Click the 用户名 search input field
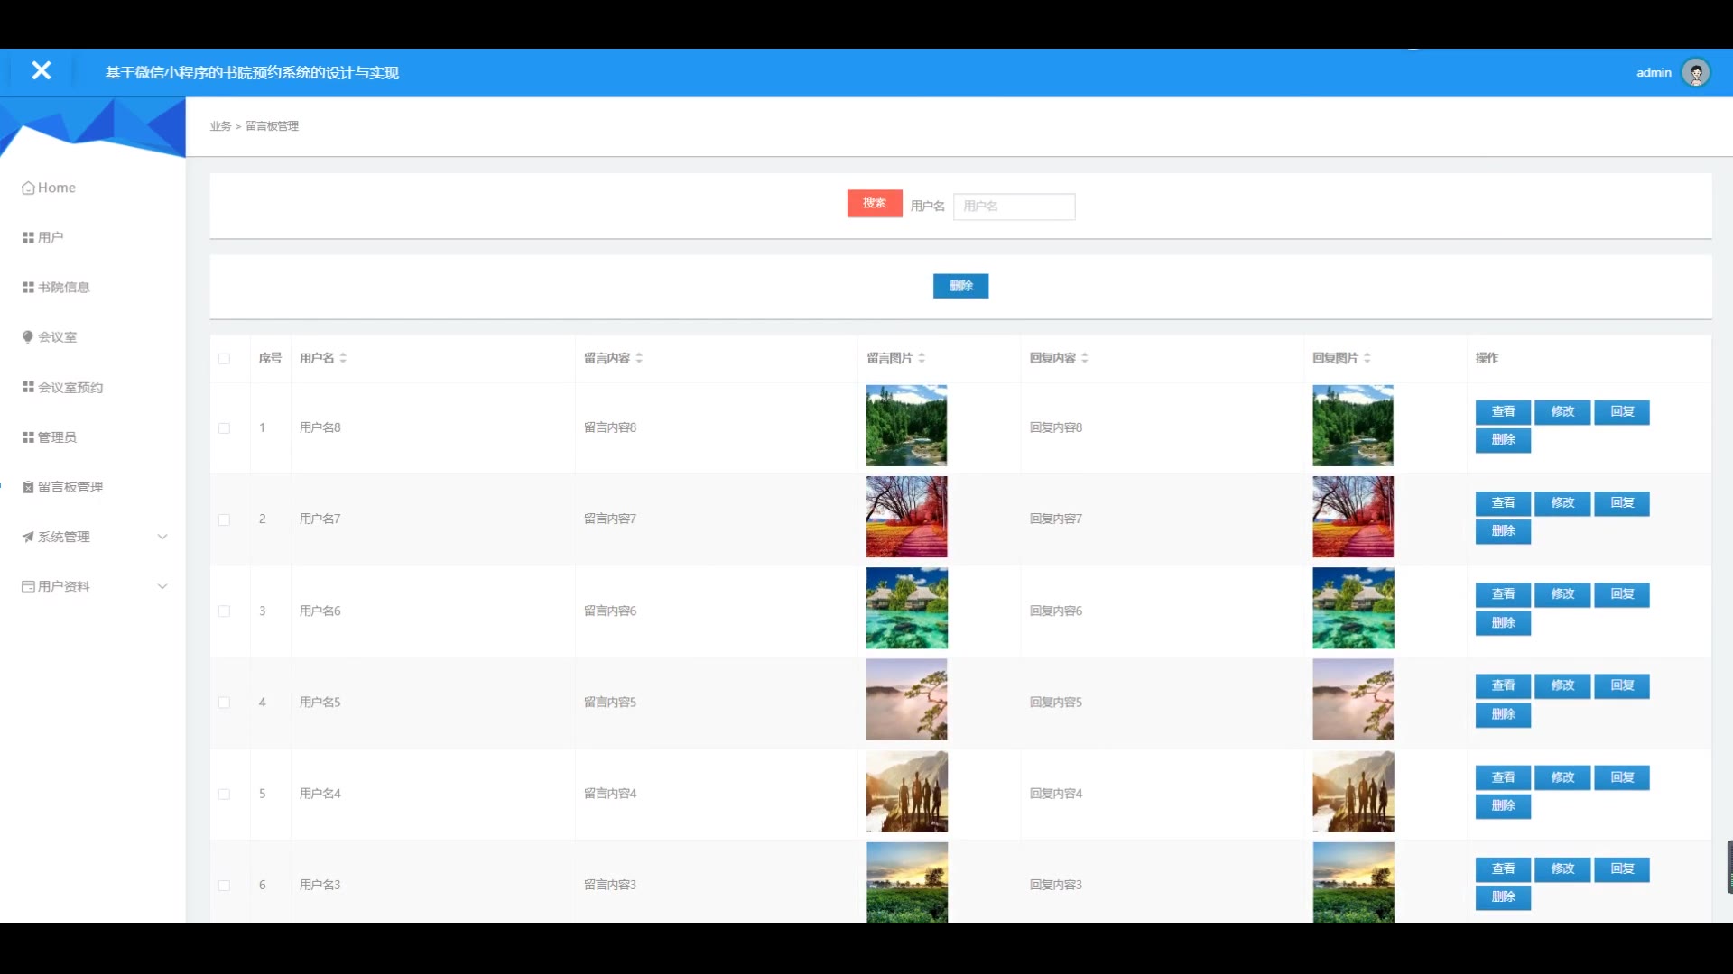Image resolution: width=1733 pixels, height=974 pixels. click(x=1014, y=207)
